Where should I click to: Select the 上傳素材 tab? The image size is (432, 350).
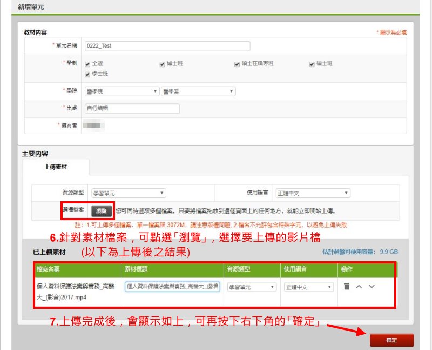56,167
